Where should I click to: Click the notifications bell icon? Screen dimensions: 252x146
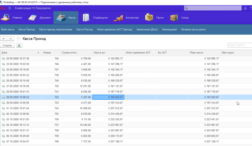(245, 8)
